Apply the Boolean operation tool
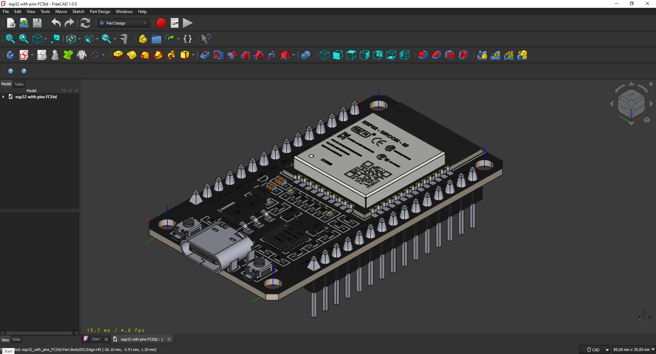The image size is (656, 354). point(306,55)
